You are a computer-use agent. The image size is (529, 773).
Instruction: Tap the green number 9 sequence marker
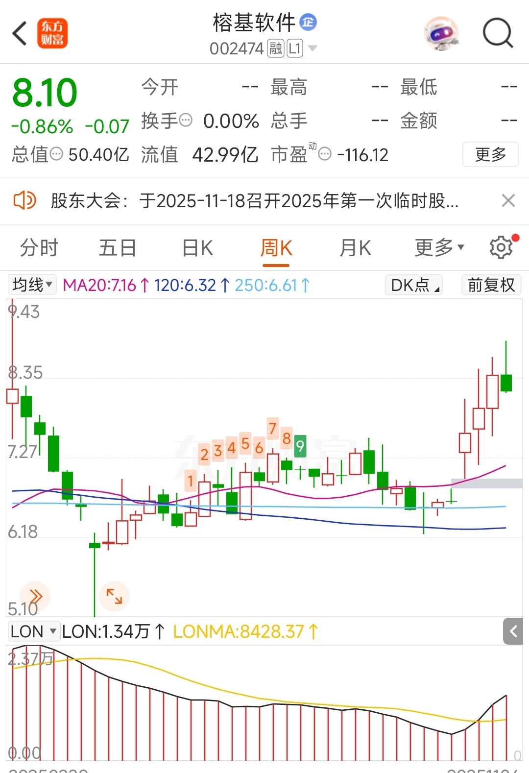[x=300, y=446]
